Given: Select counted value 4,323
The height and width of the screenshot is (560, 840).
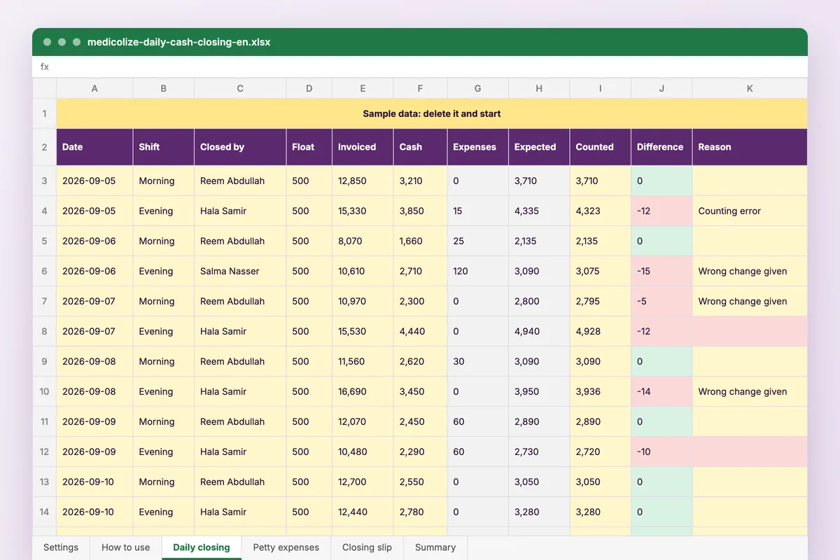Looking at the screenshot, I should (601, 211).
